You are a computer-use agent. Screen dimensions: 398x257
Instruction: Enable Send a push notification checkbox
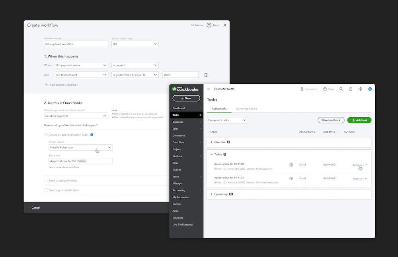(46, 190)
